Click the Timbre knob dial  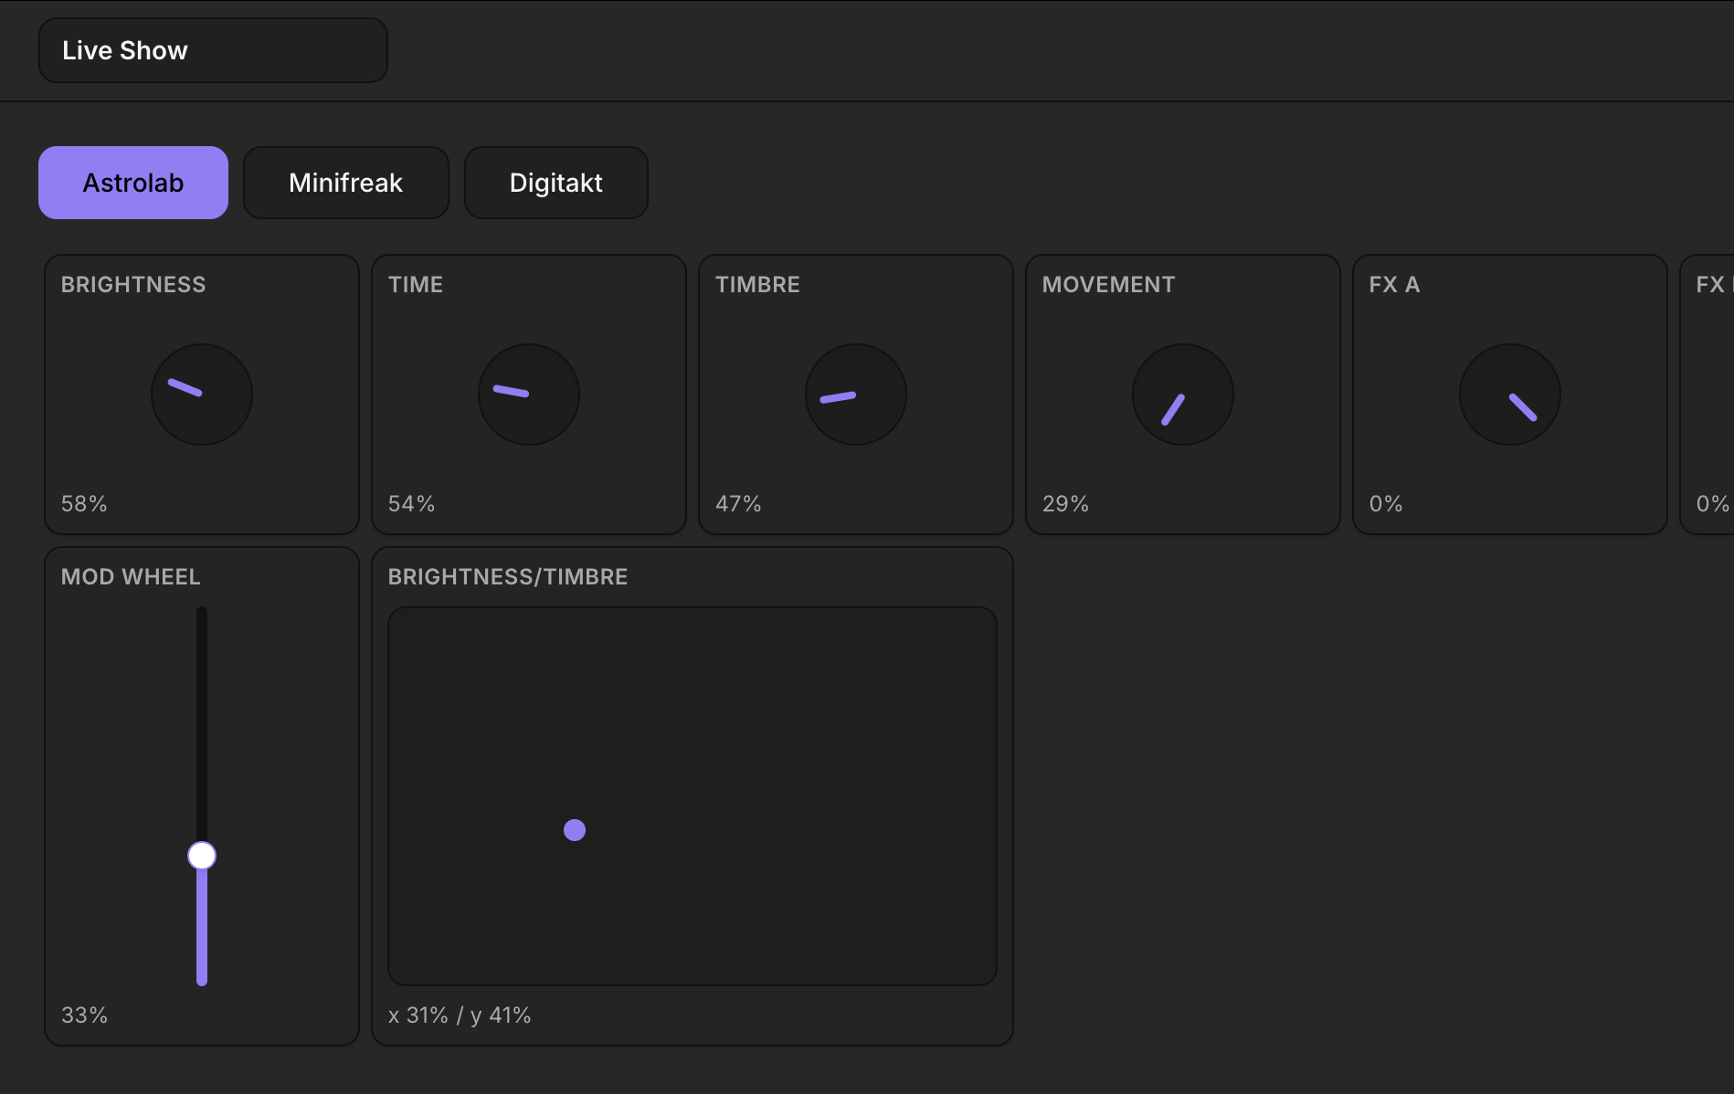856,394
